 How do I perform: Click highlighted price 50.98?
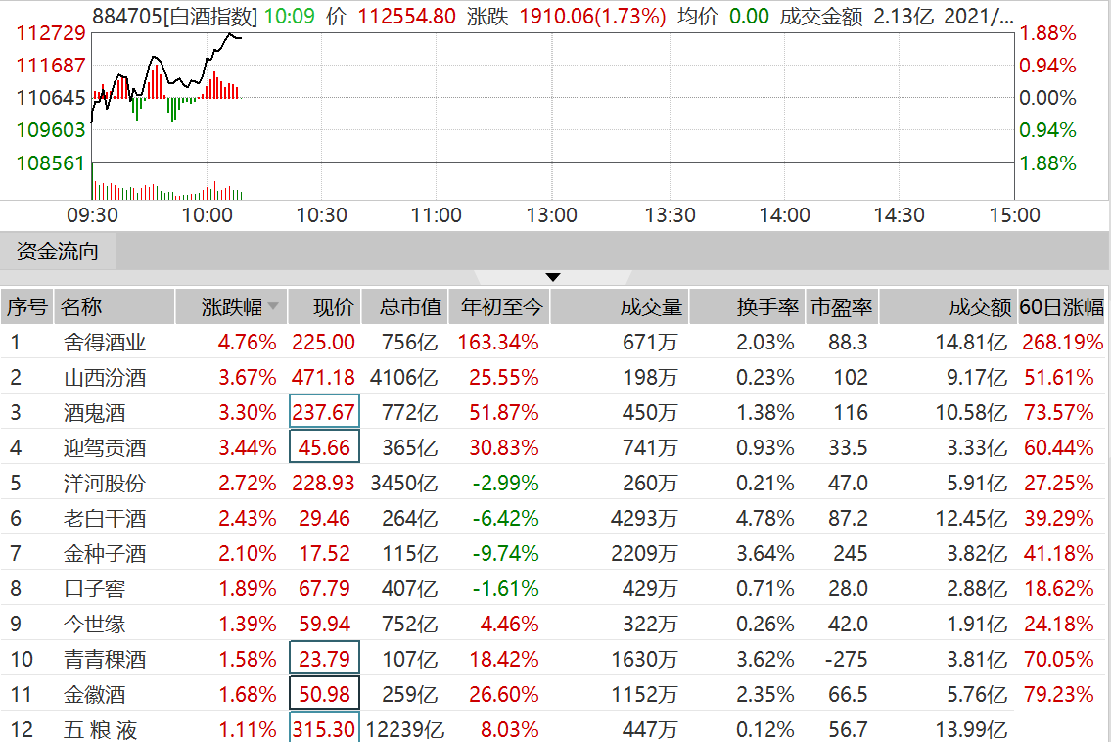click(325, 694)
